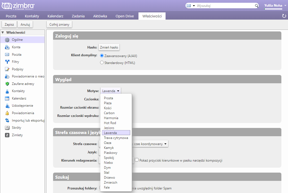
Task: Choose Trawa cytrynowa theme from list
Action: coord(116,138)
